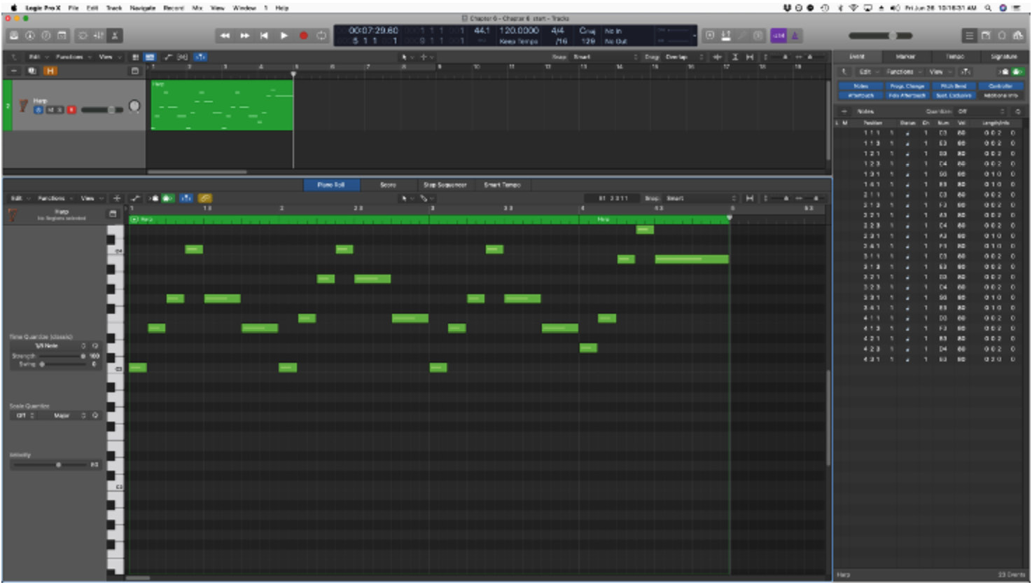Open the List Editors panel
The height and width of the screenshot is (587, 1032).
(x=970, y=36)
